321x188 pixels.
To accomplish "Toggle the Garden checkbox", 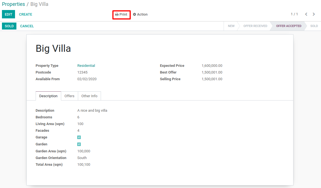I will tap(79, 144).
